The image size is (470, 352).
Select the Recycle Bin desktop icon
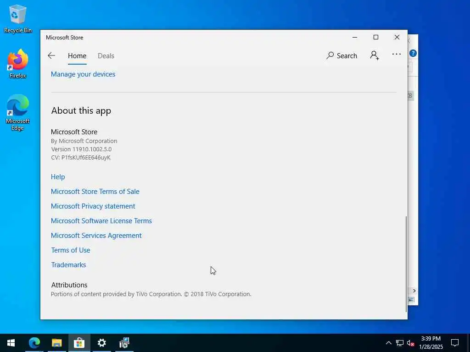point(18,18)
